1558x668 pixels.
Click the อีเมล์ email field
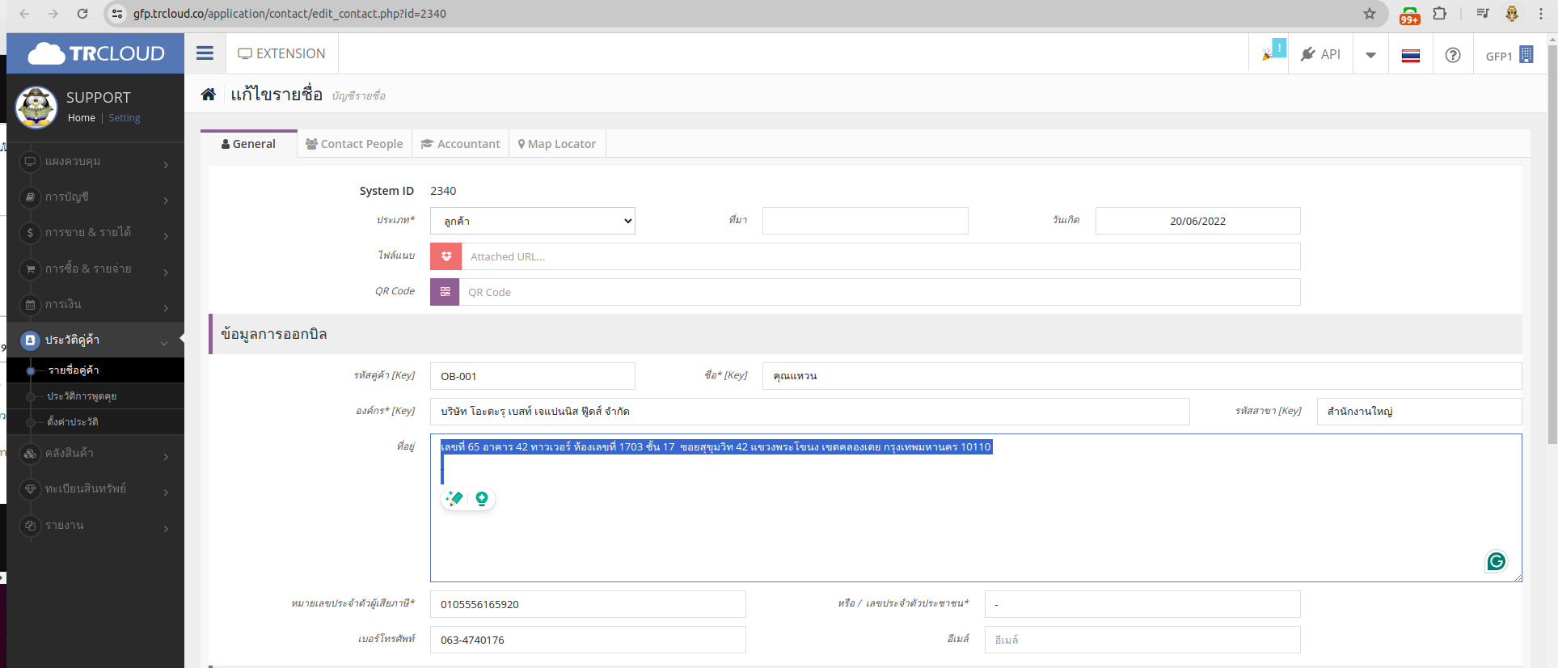[1142, 640]
